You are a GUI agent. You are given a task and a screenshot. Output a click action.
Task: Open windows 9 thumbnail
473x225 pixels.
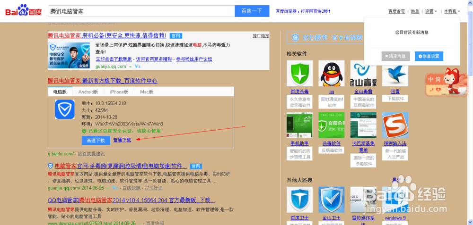pyautogui.click(x=395, y=200)
